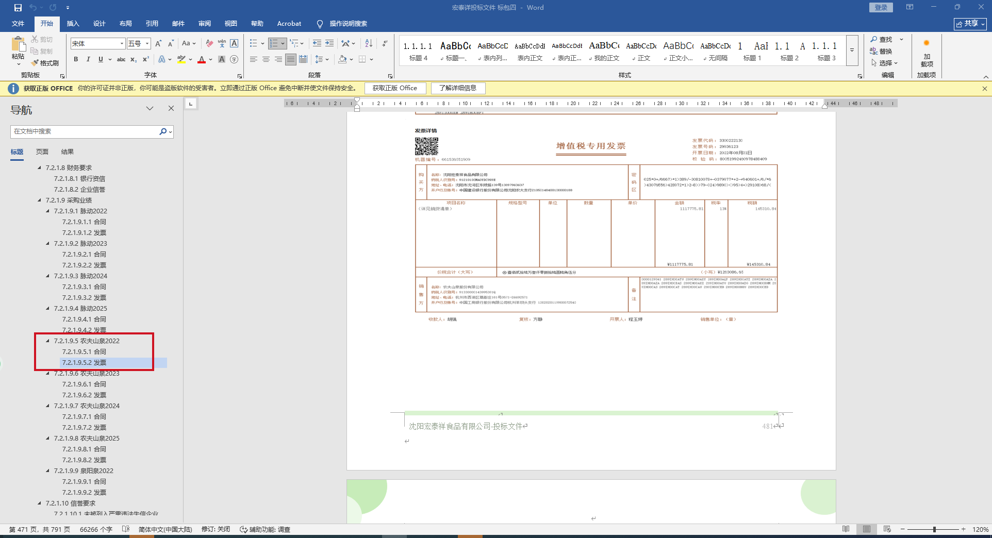The height and width of the screenshot is (538, 992).
Task: Click the 替换 replace button
Action: tap(881, 51)
